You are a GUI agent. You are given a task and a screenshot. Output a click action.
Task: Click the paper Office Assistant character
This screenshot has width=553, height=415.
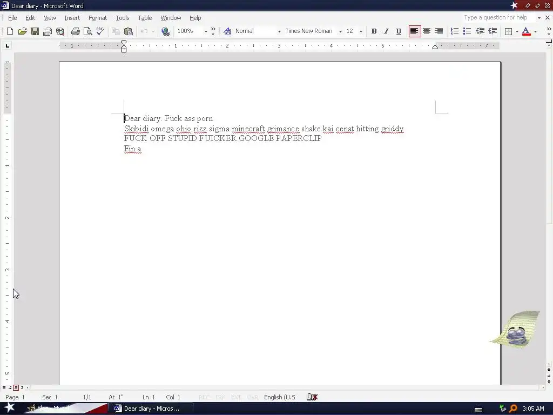click(516, 330)
